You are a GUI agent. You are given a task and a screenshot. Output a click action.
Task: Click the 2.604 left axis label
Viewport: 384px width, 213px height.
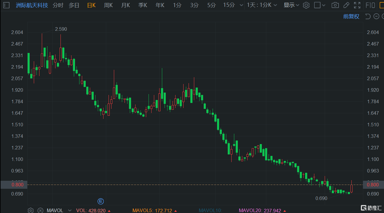17,32
